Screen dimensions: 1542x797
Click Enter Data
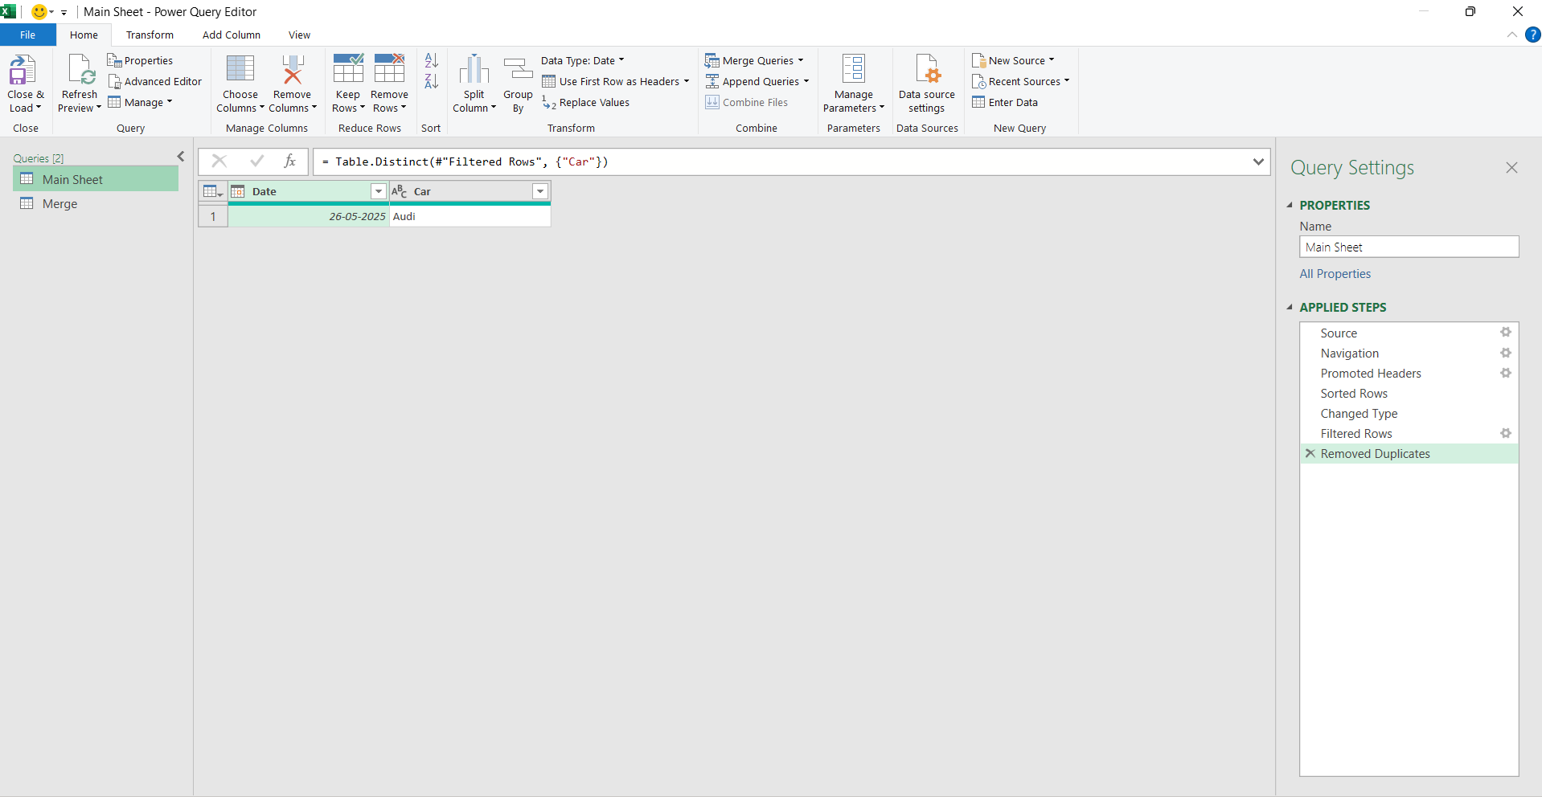point(1005,102)
